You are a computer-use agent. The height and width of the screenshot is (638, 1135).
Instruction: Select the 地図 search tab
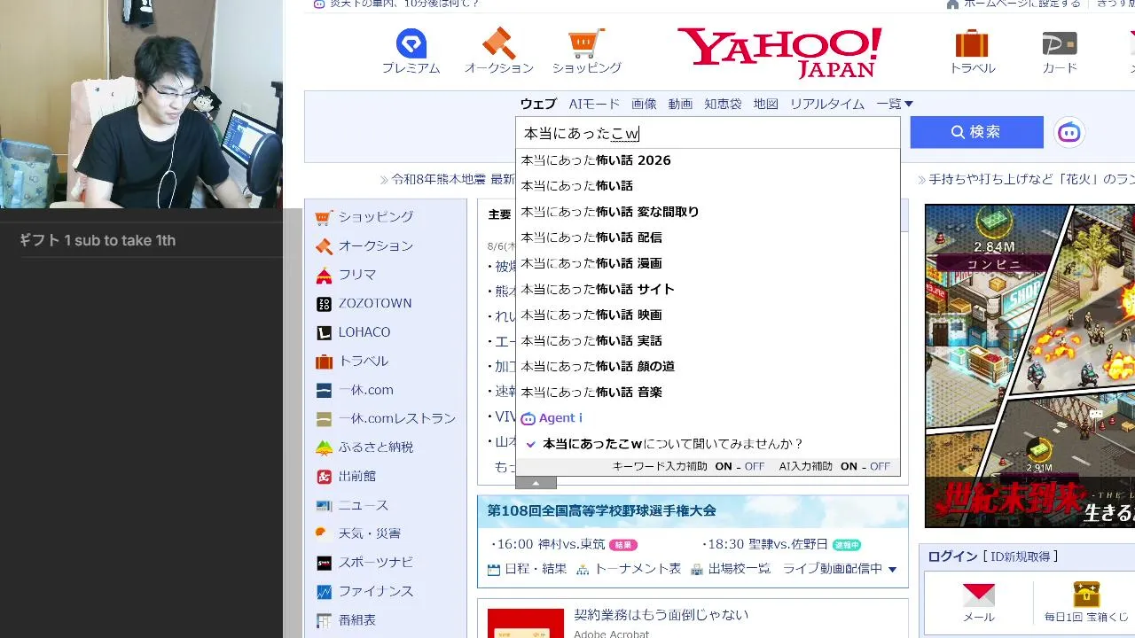click(765, 105)
